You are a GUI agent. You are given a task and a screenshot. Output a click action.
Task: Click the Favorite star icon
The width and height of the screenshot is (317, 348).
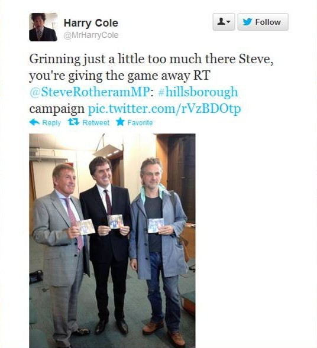(120, 122)
